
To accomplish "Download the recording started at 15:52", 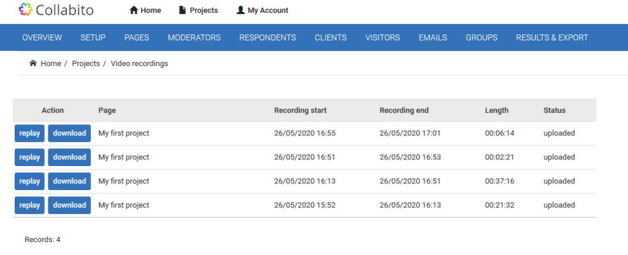I will click(69, 205).
